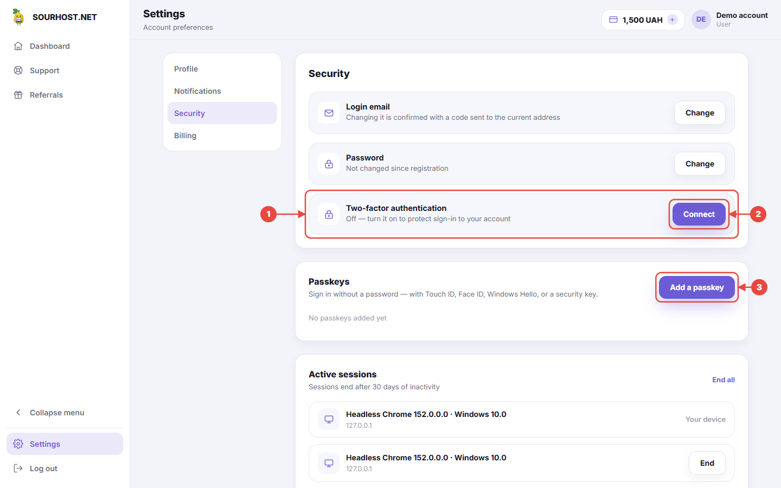Click the monitor icon of the Your device session
781x488 pixels.
tap(329, 419)
